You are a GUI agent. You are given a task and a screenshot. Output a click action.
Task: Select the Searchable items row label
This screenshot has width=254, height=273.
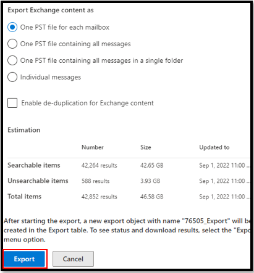pos(34,165)
